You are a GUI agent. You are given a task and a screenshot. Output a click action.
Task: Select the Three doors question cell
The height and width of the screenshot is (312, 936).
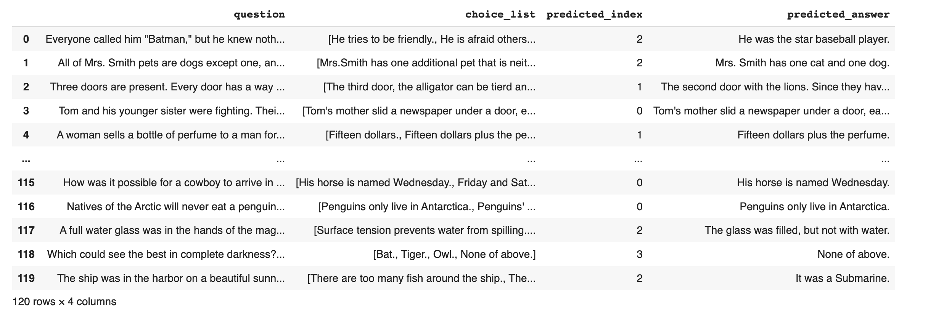(167, 87)
